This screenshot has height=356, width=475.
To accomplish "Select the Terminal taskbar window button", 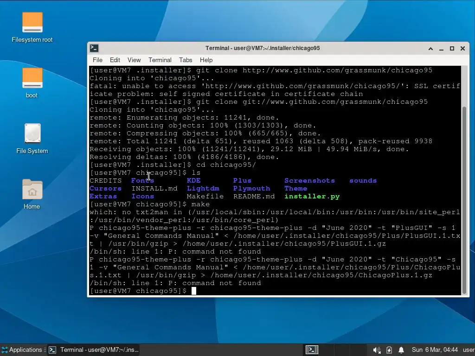I will coord(94,350).
